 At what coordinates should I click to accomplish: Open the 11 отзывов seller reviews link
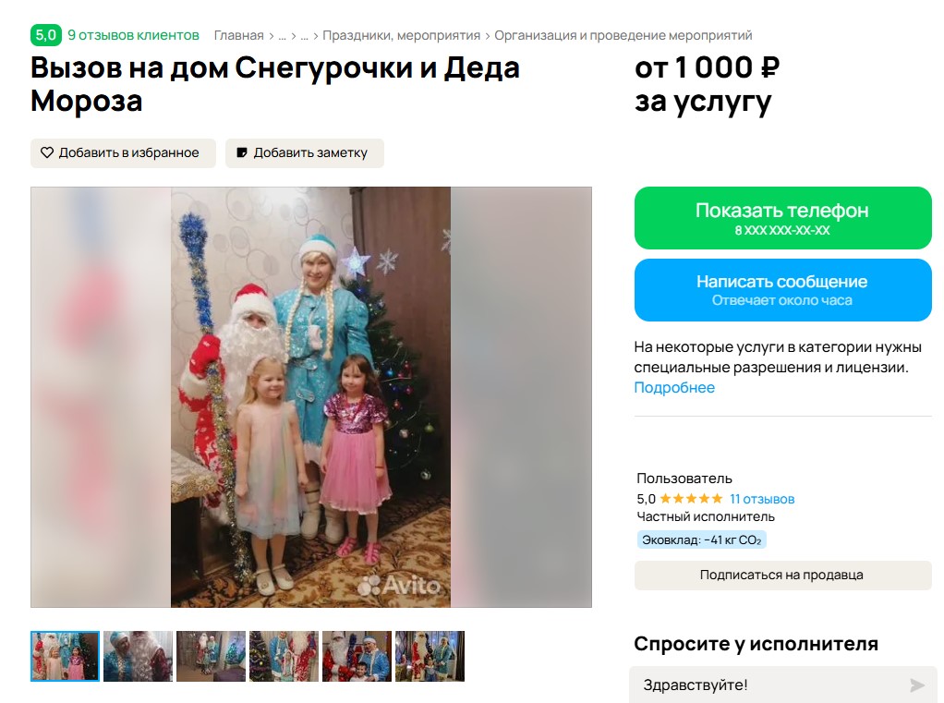tap(762, 499)
